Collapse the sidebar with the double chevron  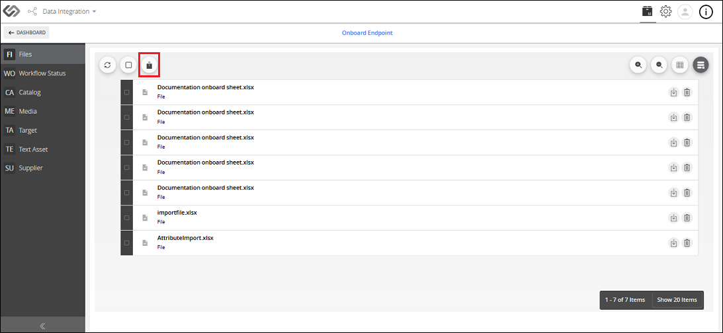(42, 326)
